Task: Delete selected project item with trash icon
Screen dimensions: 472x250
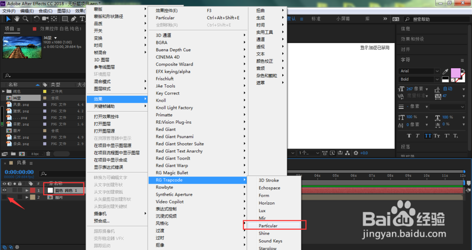Action: click(48, 154)
